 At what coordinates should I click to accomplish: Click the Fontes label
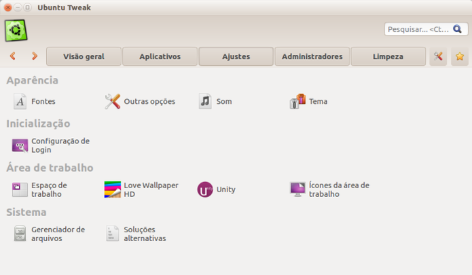[43, 101]
